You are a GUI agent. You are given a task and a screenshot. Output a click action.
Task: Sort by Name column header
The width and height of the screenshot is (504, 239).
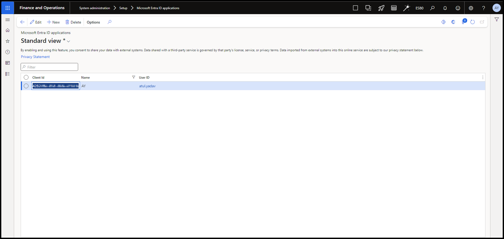[x=85, y=77]
